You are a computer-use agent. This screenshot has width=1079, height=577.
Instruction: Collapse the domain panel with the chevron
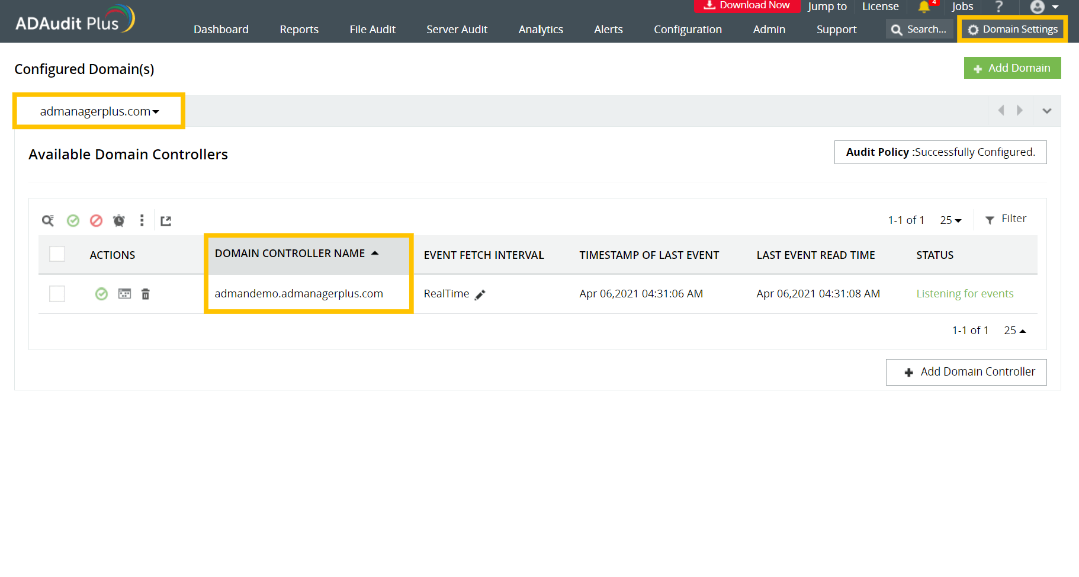[1046, 110]
